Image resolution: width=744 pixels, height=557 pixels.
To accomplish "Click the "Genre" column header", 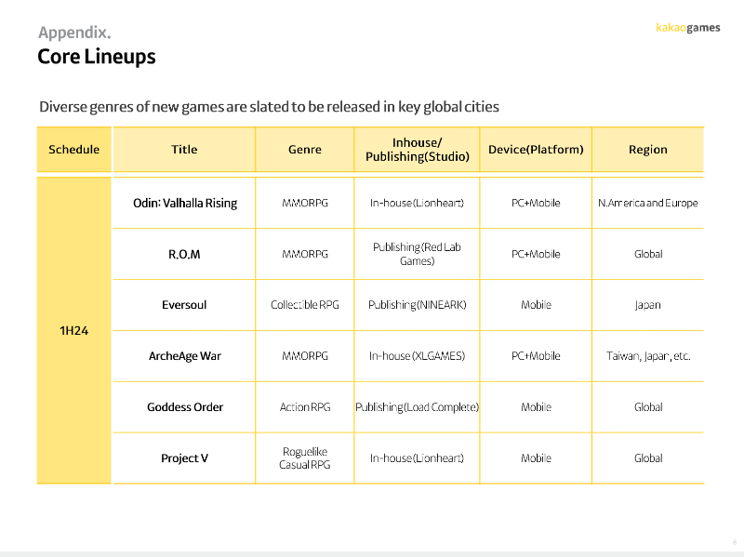I will [305, 150].
